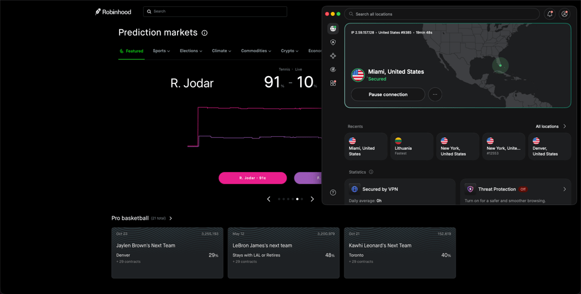Image resolution: width=581 pixels, height=294 pixels.
Task: Open the Elections dropdown
Action: pos(191,51)
